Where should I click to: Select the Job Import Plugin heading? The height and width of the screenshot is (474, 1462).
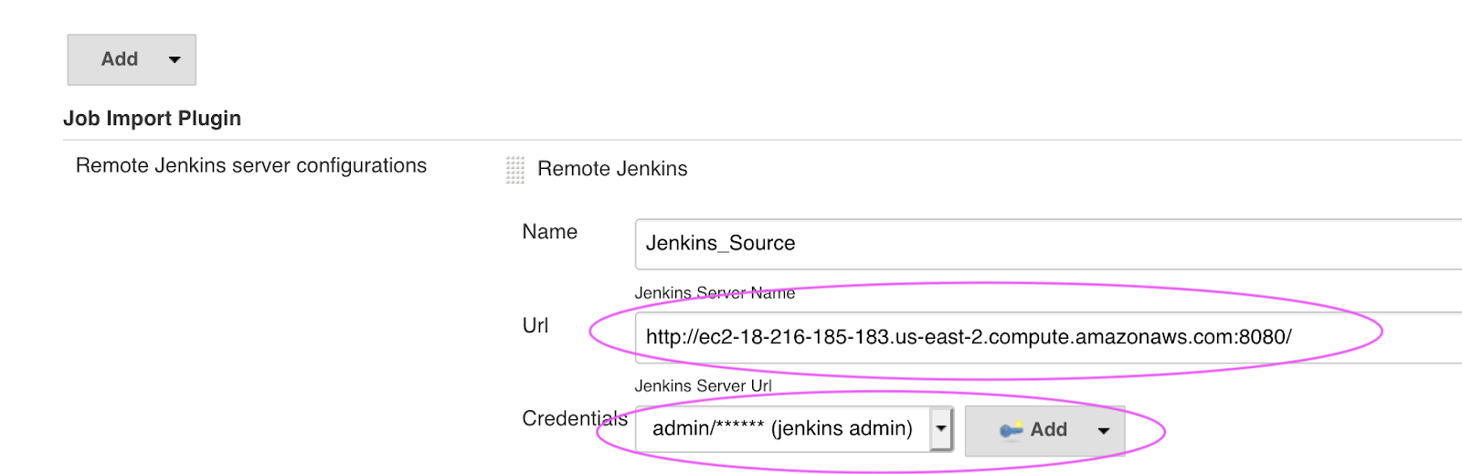coord(153,119)
